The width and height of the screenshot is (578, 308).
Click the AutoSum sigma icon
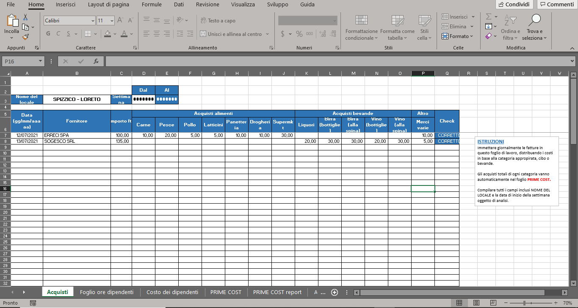point(489,16)
